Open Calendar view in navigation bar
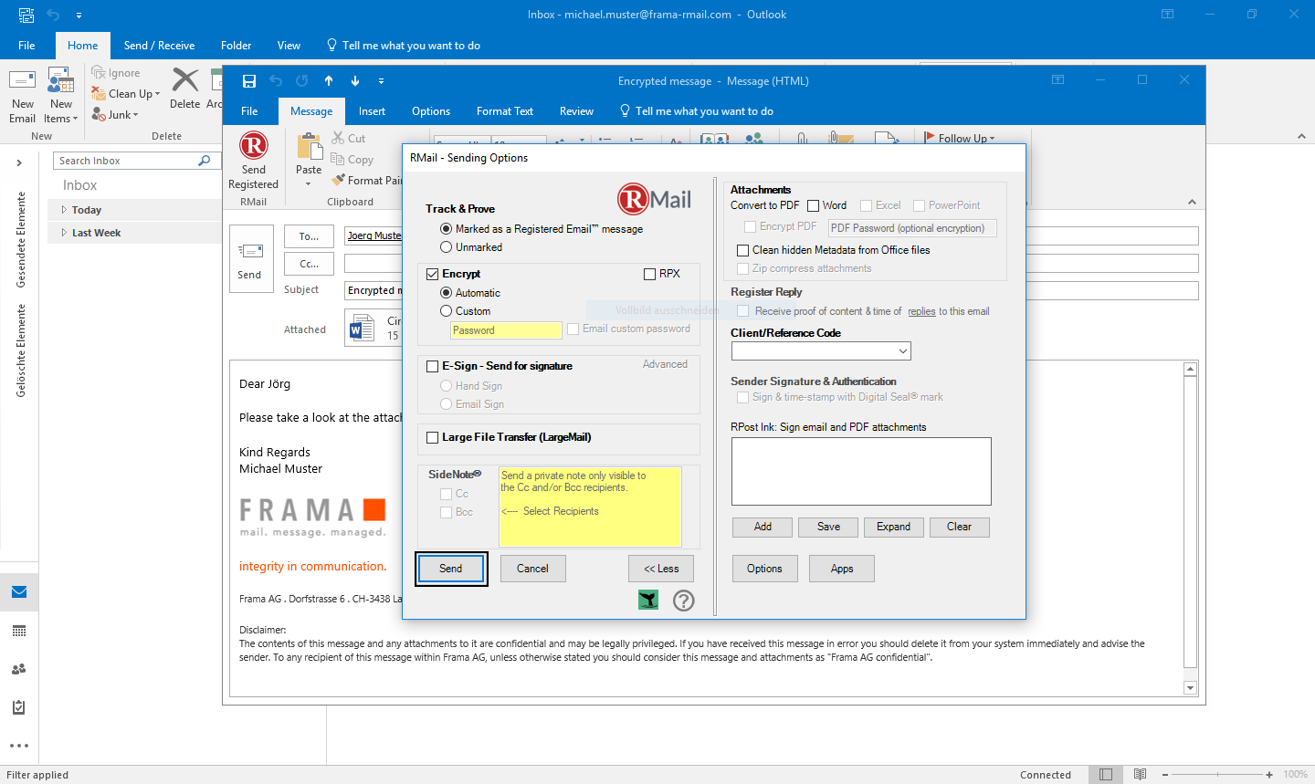Screen dimensions: 1315x784 [19, 631]
